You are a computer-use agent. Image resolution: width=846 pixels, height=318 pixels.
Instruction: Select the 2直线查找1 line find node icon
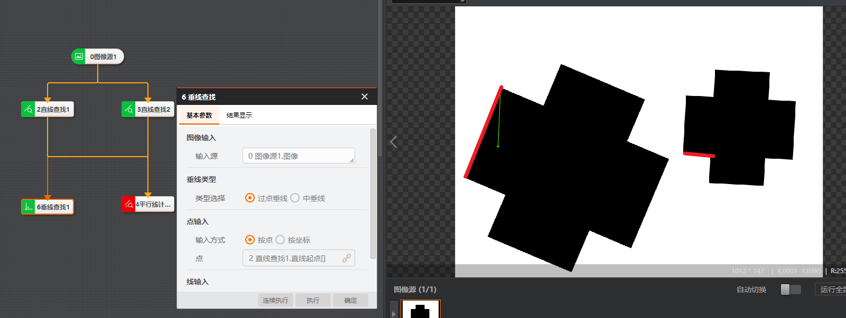pyautogui.click(x=28, y=109)
